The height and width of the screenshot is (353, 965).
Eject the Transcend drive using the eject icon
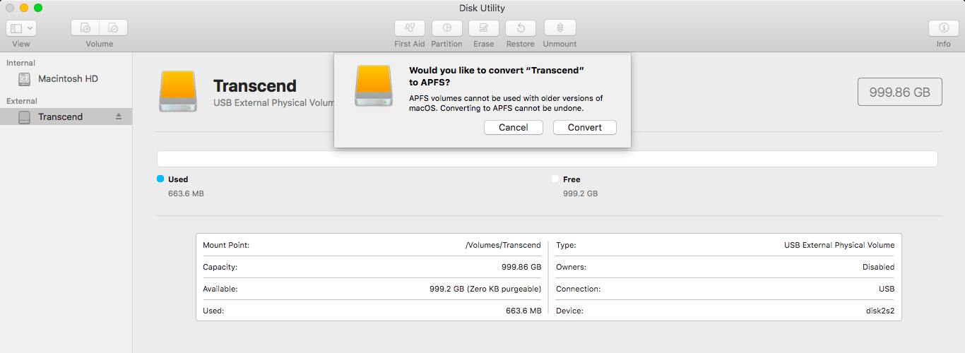pos(119,116)
